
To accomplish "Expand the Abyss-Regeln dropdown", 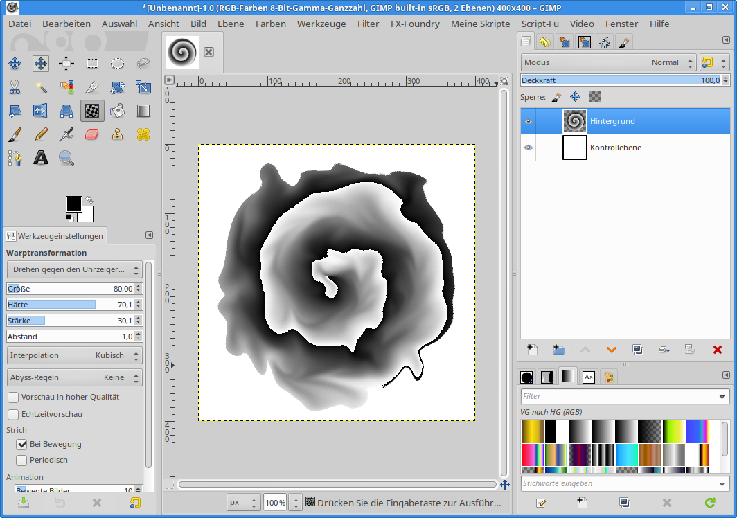I will (74, 377).
